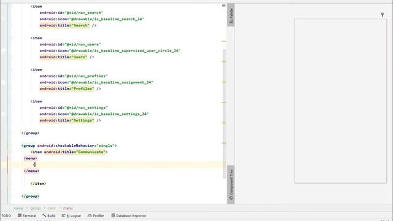Collapse the nav_settings item block
Image resolution: width=393 pixels, height=221 pixels.
tap(10, 101)
